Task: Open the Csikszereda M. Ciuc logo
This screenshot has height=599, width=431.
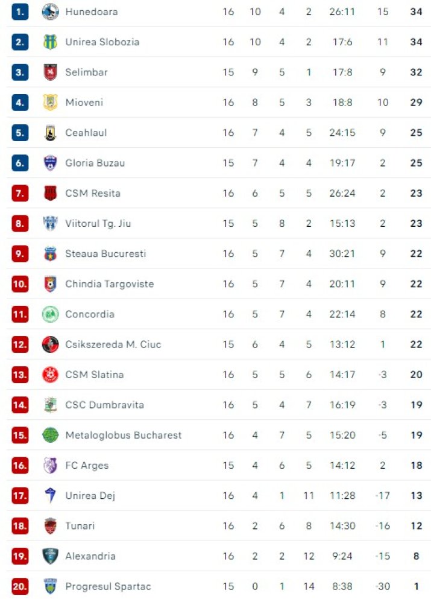Action: point(50,344)
